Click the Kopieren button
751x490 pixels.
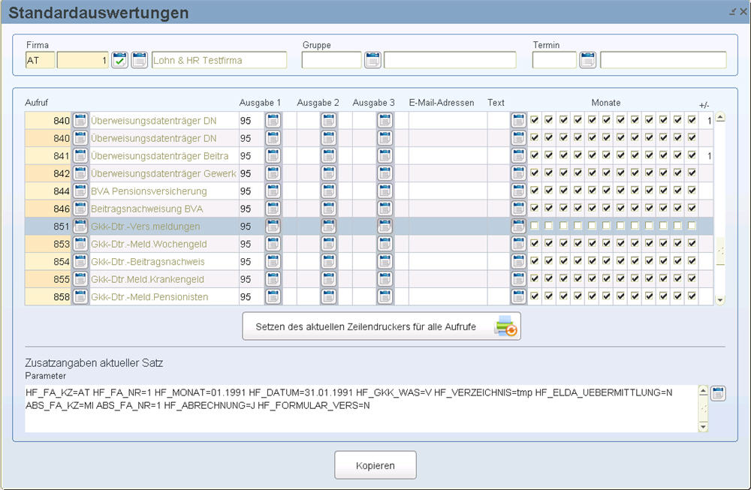375,465
